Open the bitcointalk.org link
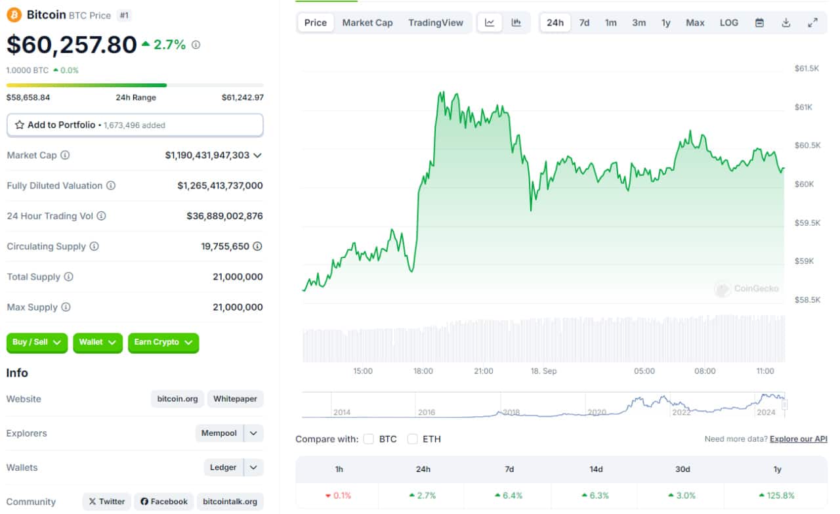 click(x=230, y=502)
